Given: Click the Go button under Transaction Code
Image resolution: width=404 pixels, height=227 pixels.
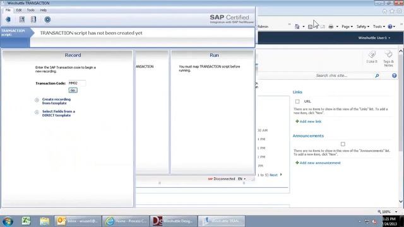Looking at the screenshot, I should (x=73, y=90).
